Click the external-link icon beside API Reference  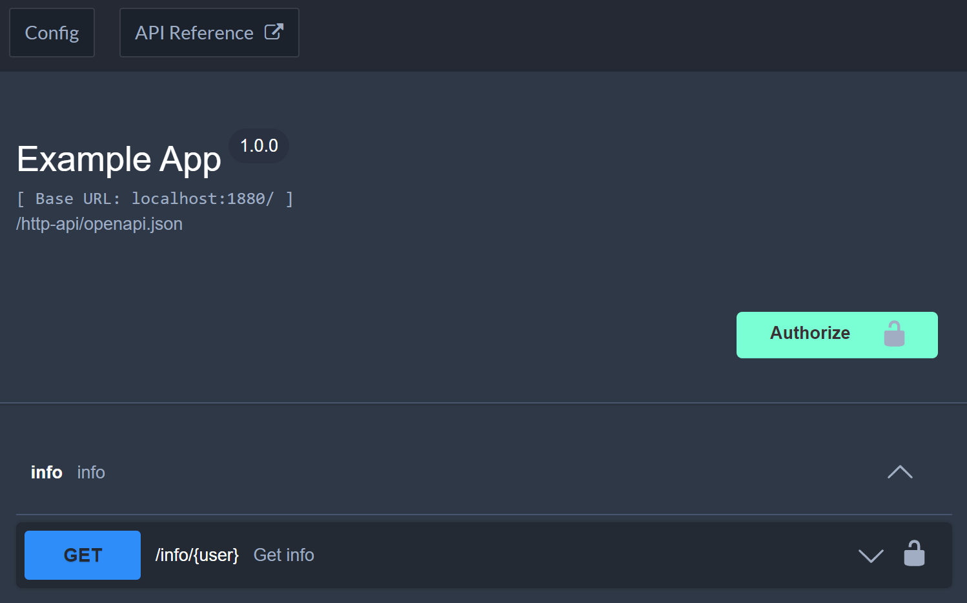(x=274, y=32)
